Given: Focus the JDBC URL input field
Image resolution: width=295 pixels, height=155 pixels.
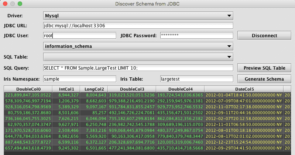Looking at the screenshot, I should (x=138, y=26).
